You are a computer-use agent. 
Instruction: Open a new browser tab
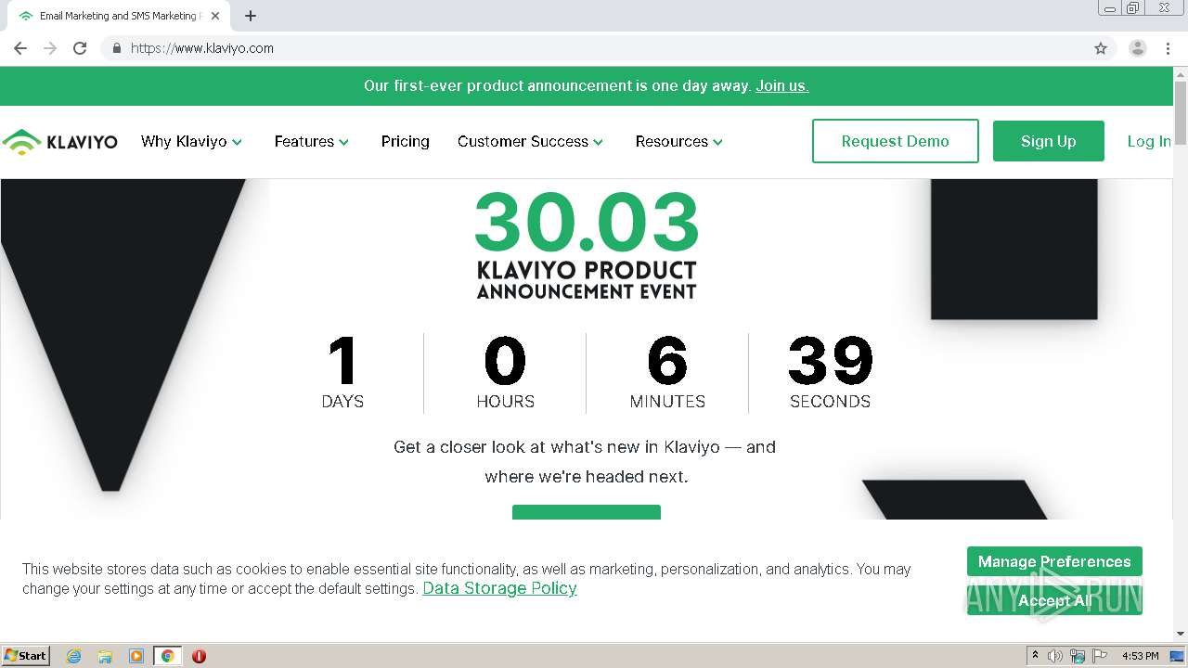click(x=251, y=16)
